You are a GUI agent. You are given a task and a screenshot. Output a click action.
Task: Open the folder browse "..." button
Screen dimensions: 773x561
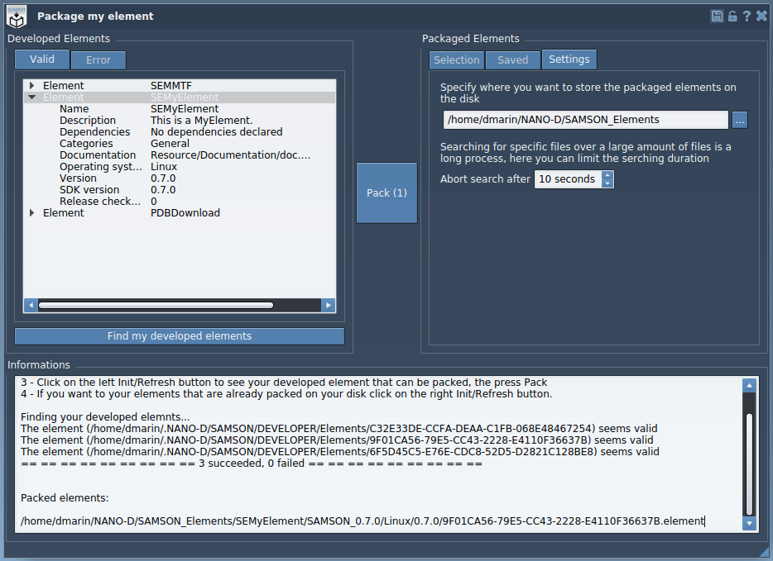tap(738, 119)
